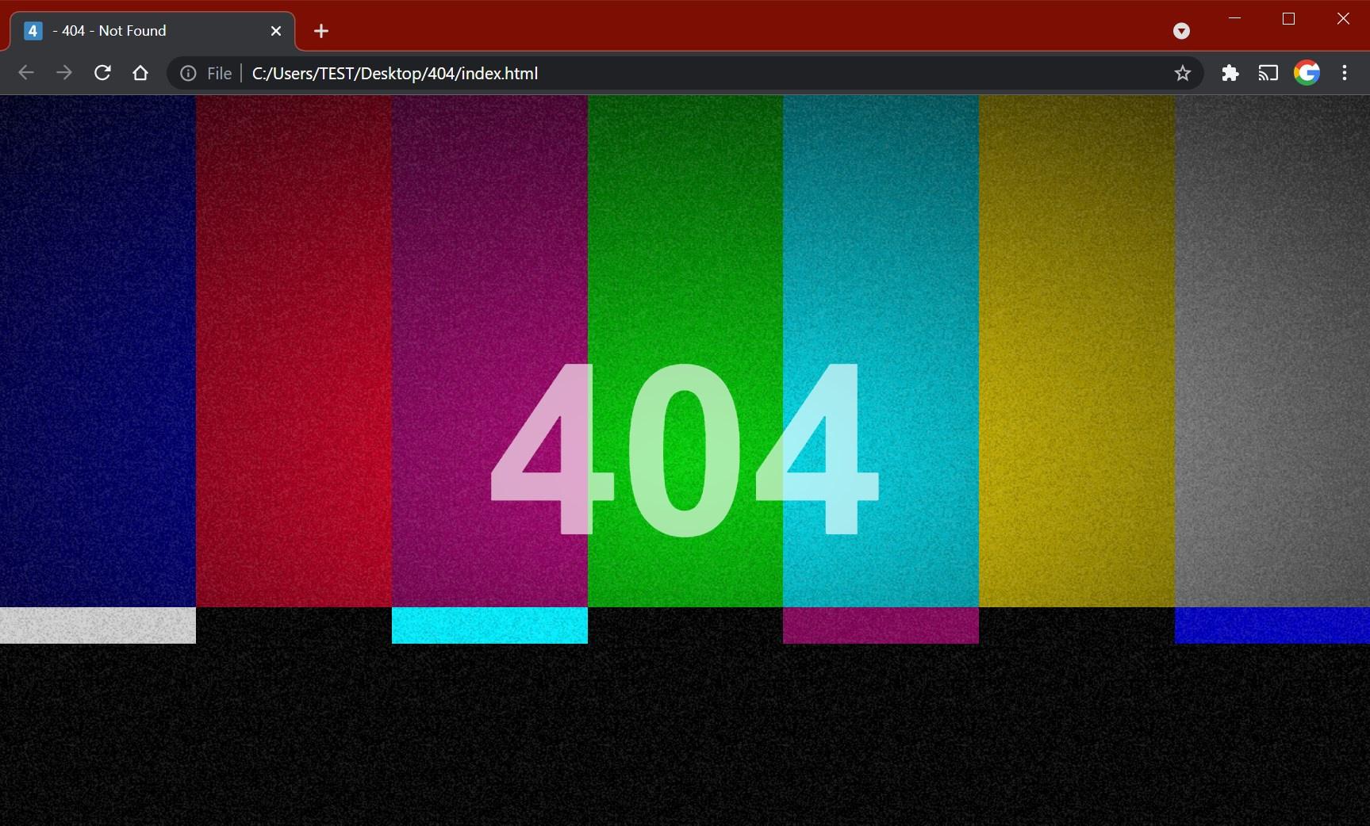Screen dimensions: 1370x826
Task: Open the Extensions puzzle menu
Action: [1230, 74]
